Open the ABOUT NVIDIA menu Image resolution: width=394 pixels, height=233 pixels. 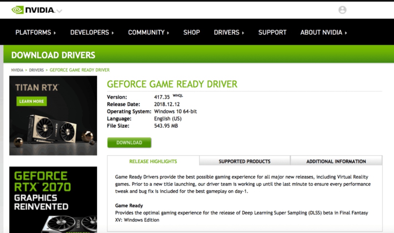click(x=324, y=32)
